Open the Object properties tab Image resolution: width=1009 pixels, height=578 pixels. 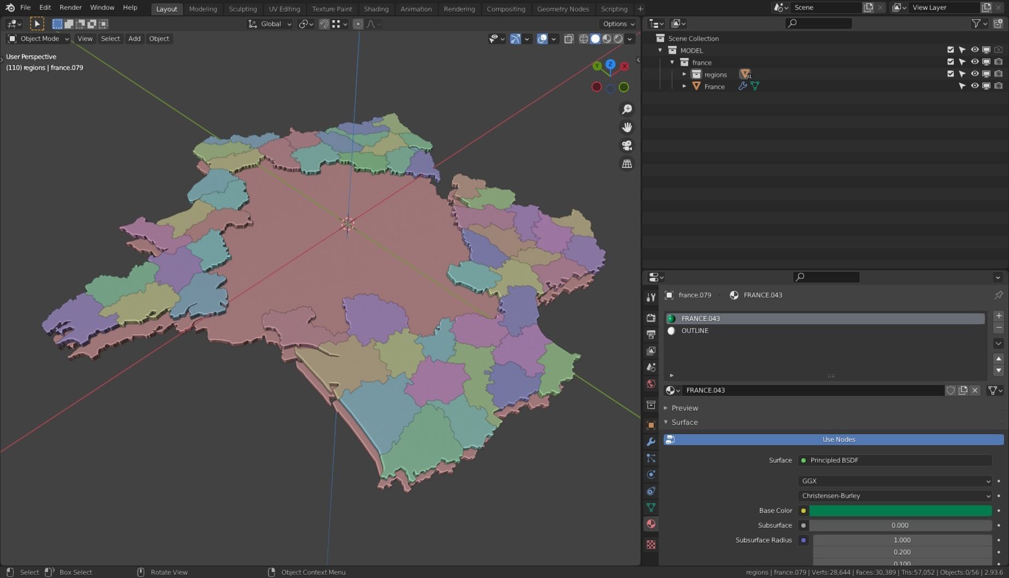pos(650,425)
